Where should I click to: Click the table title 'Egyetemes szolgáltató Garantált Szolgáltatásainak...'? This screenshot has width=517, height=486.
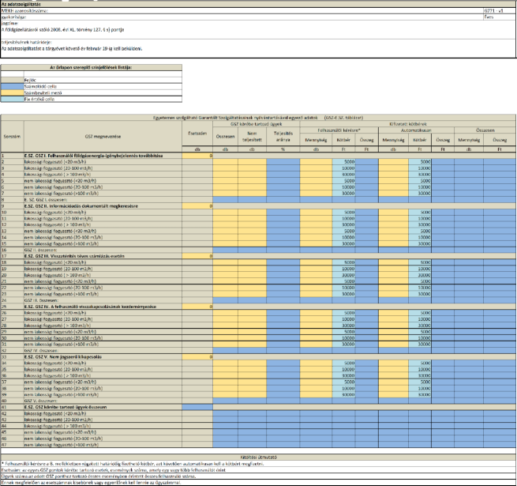[258, 118]
